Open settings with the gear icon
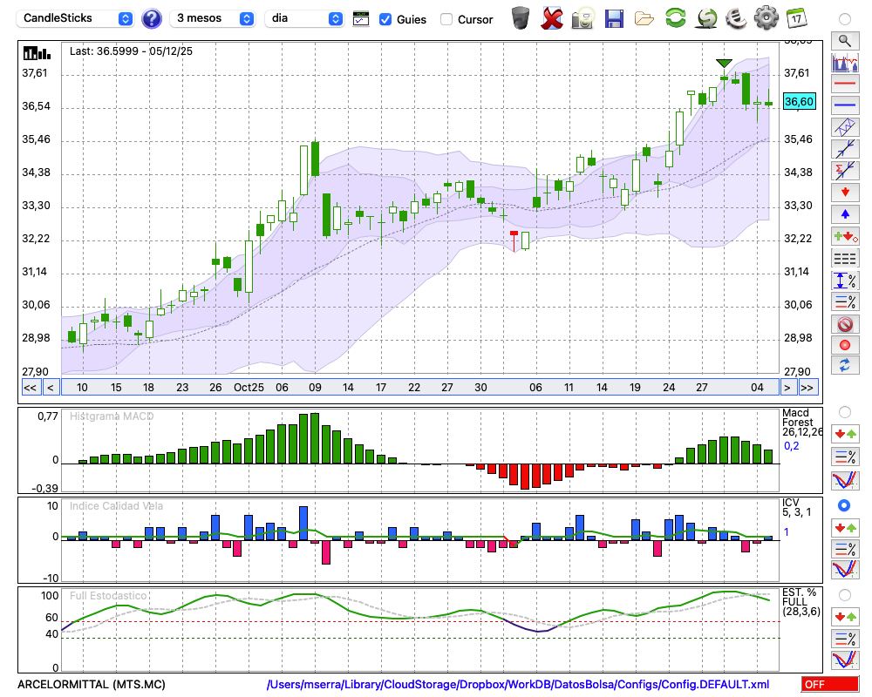The height and width of the screenshot is (697, 872). pos(766,17)
